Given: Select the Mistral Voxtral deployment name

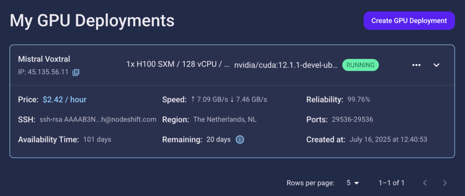Looking at the screenshot, I should (44, 59).
